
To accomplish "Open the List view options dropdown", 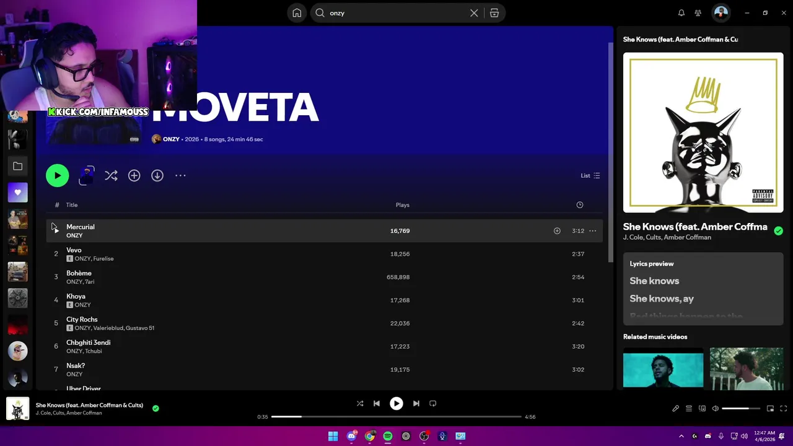I will coord(590,176).
